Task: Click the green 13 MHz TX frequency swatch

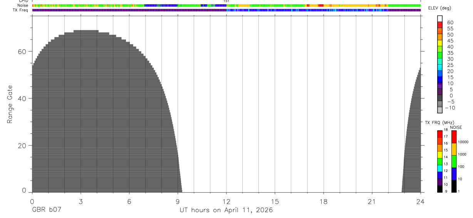Action: [440, 161]
